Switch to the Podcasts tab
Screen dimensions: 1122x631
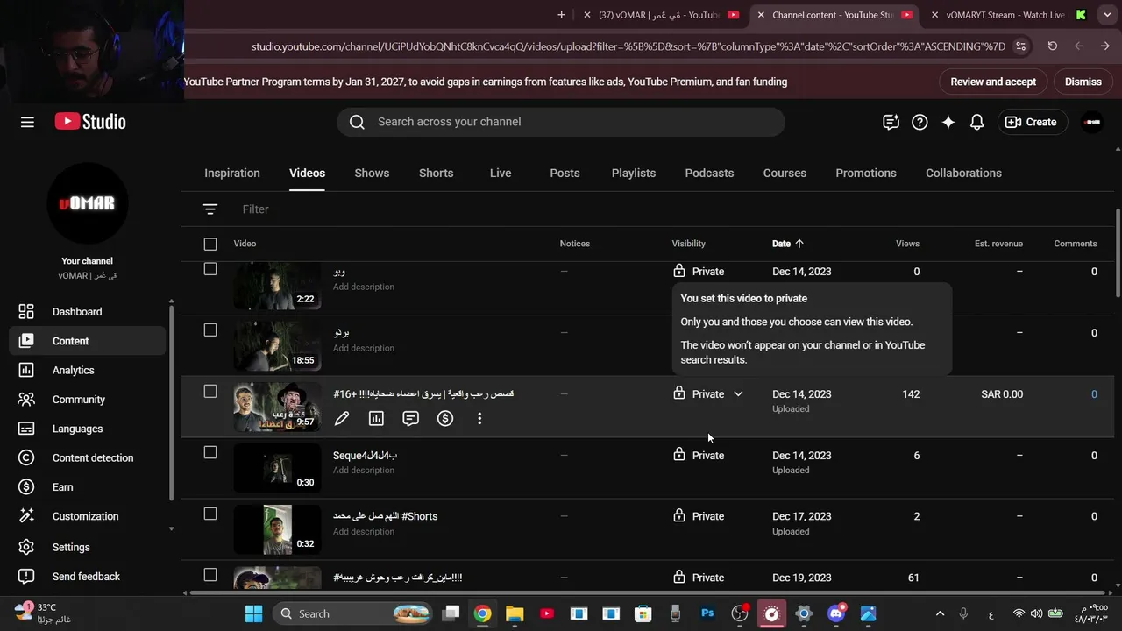point(709,174)
